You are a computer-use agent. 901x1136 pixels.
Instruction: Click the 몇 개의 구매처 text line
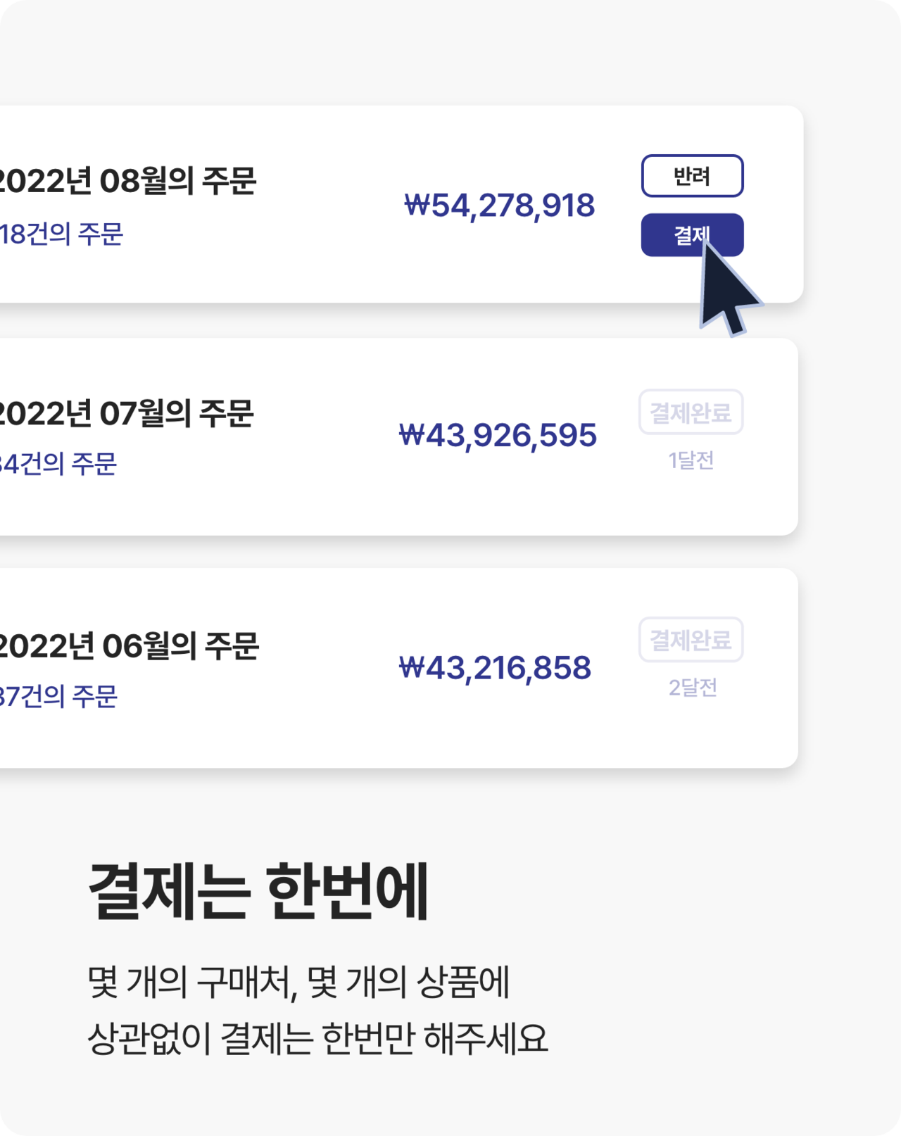298,982
